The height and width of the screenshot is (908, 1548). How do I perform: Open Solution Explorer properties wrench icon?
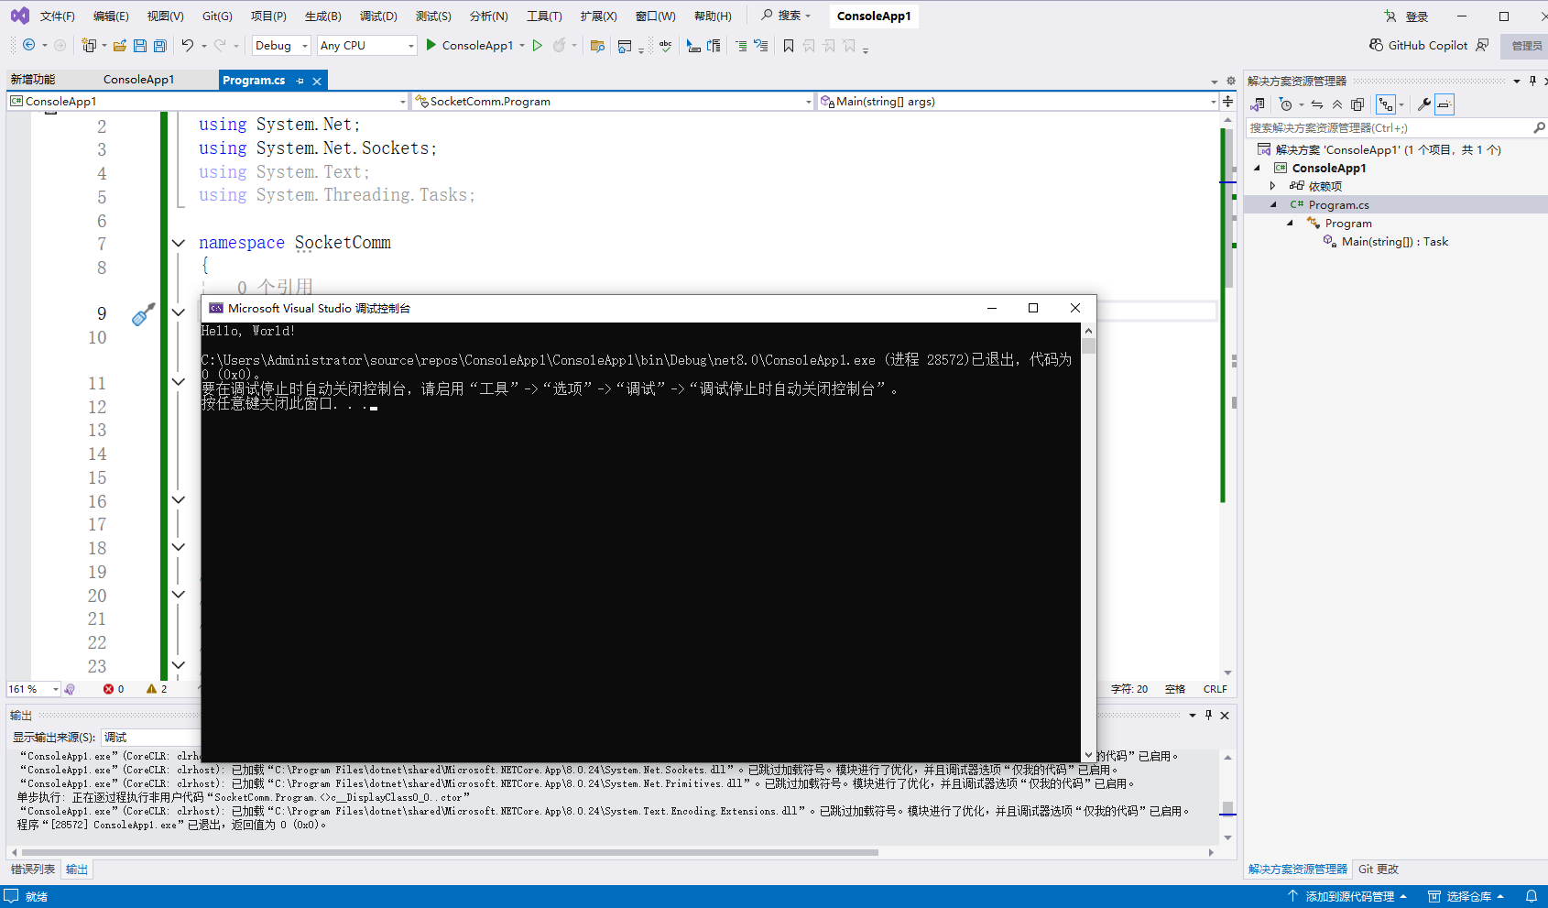[x=1424, y=104]
